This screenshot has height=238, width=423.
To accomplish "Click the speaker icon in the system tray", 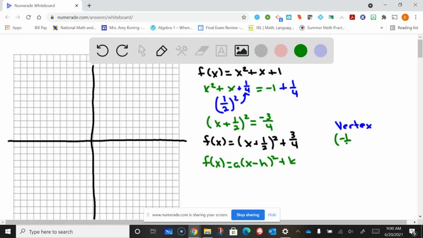I will [350, 231].
